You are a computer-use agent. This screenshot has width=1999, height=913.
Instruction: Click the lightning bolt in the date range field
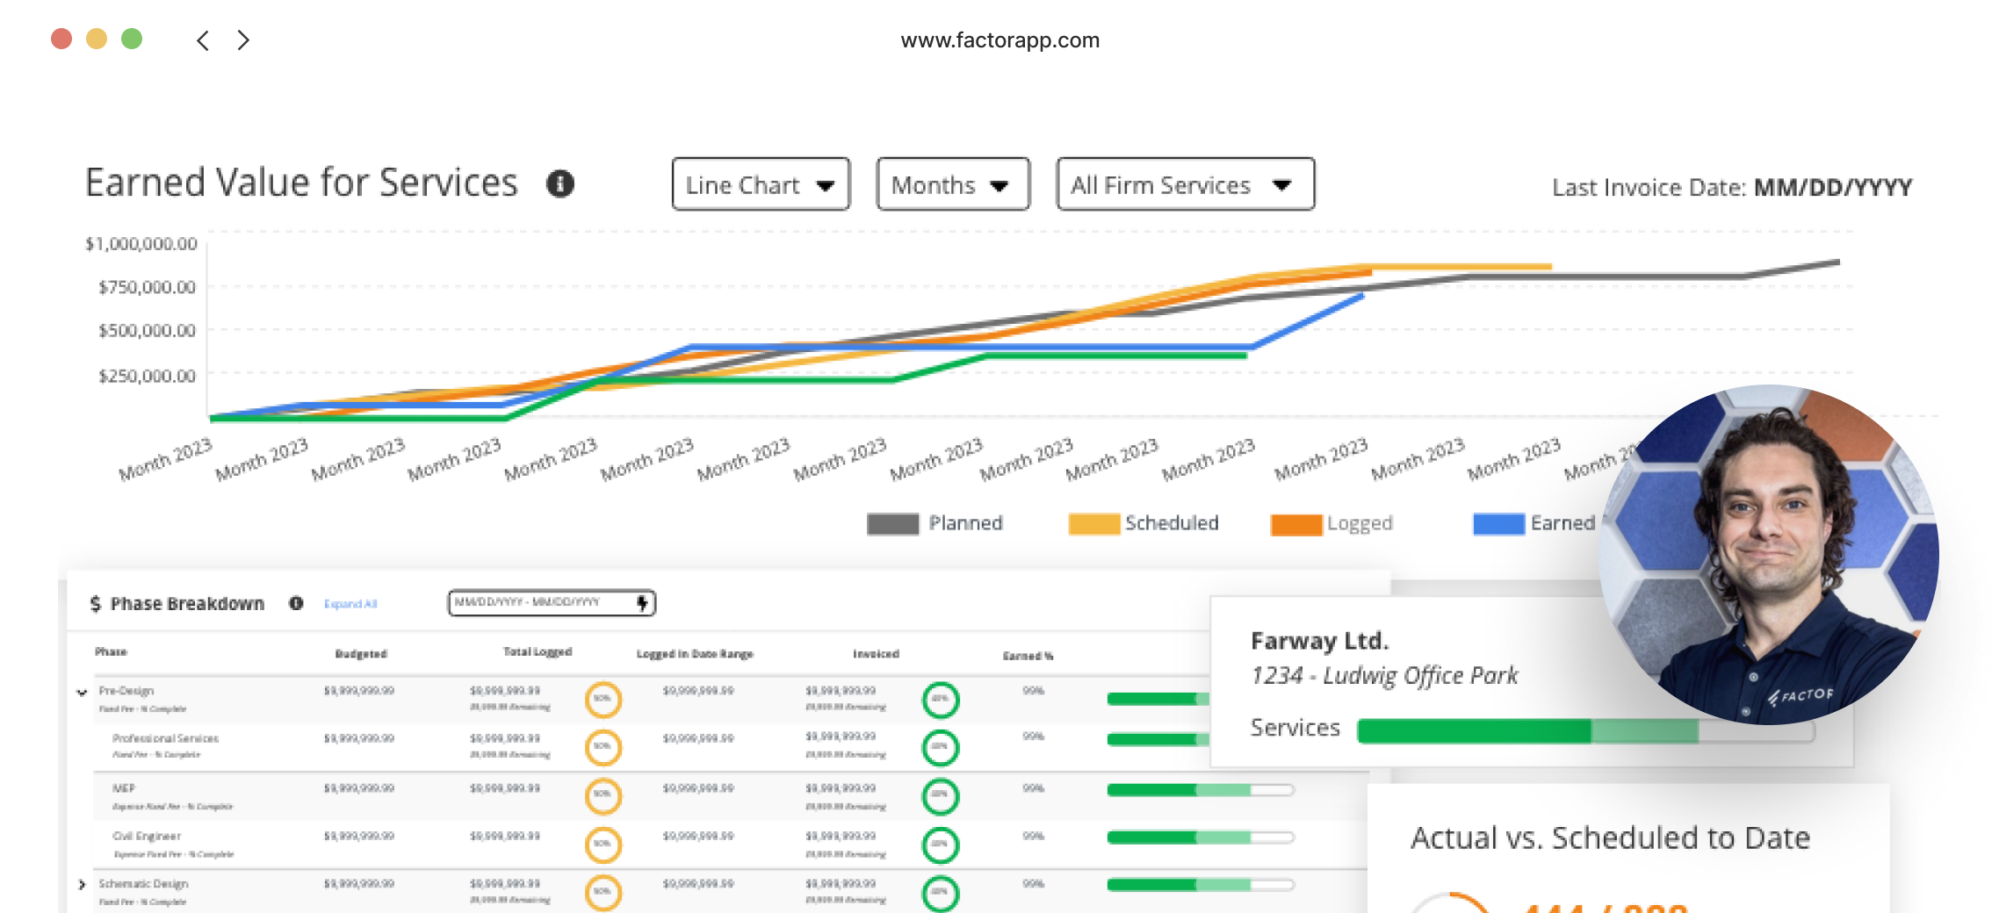(641, 603)
